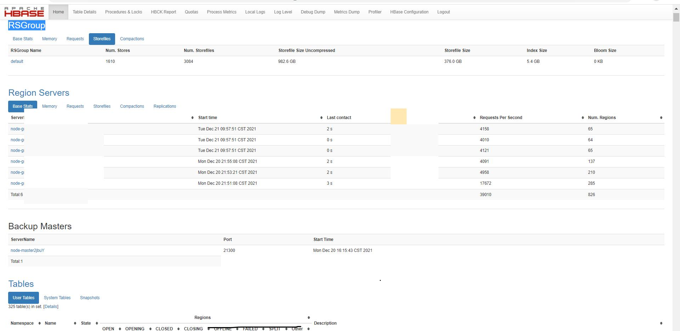Switch to the Replications tab
Screen dimensions: 680x331
pos(165,106)
